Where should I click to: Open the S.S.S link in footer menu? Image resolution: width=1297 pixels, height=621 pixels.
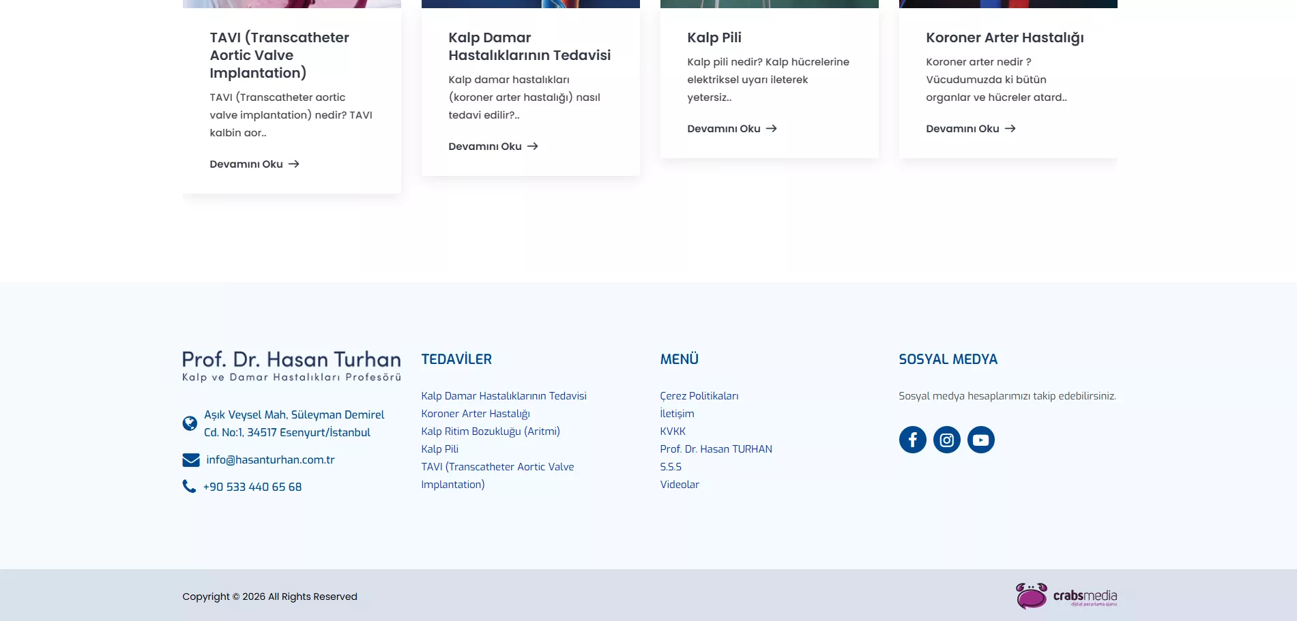click(x=671, y=467)
